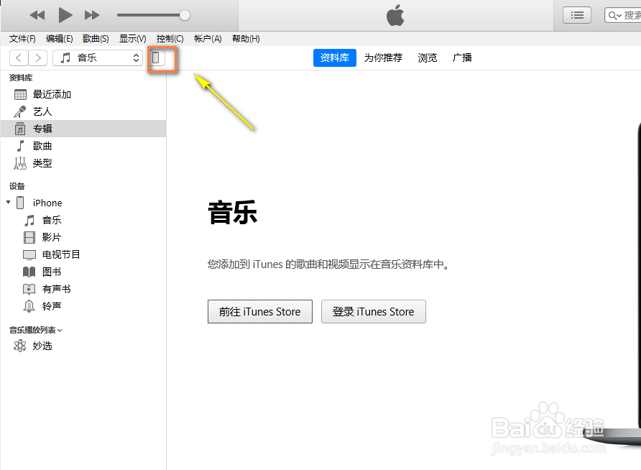Open the 歌曲(S) menu
The width and height of the screenshot is (641, 470).
pos(96,38)
